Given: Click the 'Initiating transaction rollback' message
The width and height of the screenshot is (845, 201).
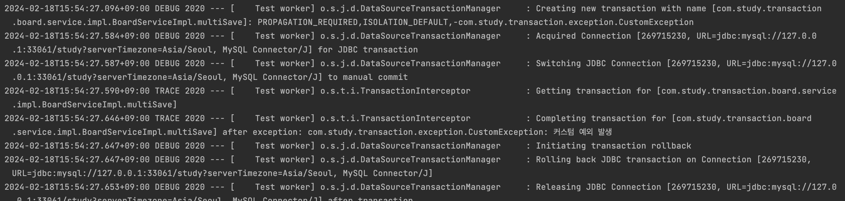Looking at the screenshot, I should 613,146.
